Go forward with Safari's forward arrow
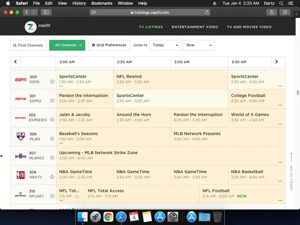The image size is (300, 225). tap(34, 12)
